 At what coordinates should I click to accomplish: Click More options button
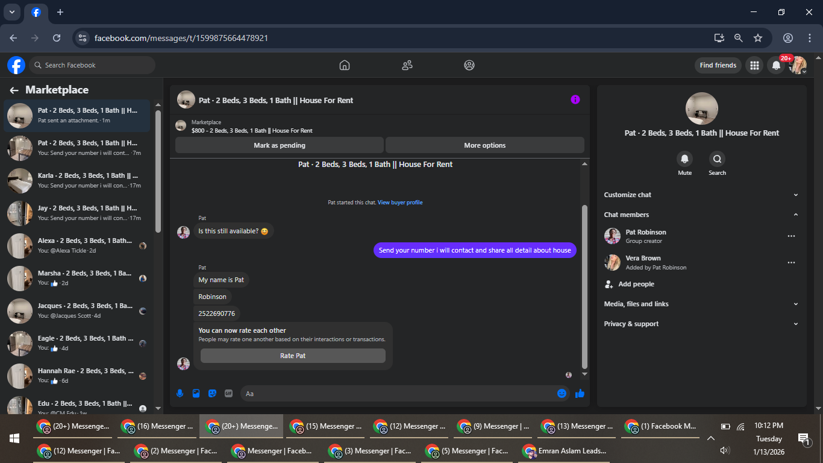point(485,145)
